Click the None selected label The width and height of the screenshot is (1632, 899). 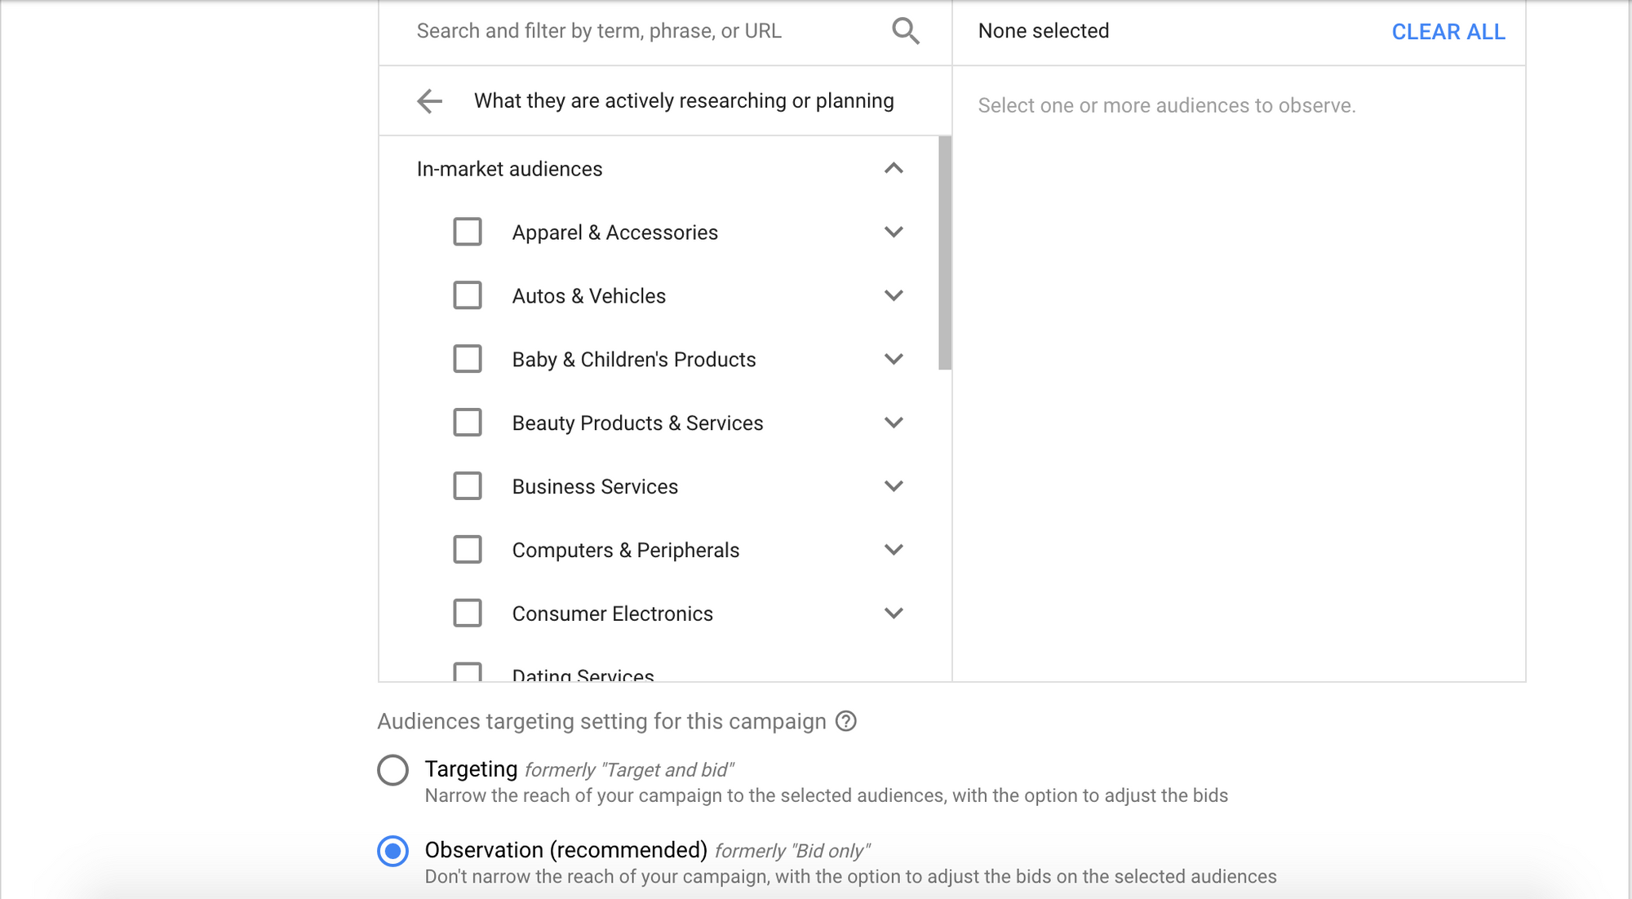click(1044, 31)
